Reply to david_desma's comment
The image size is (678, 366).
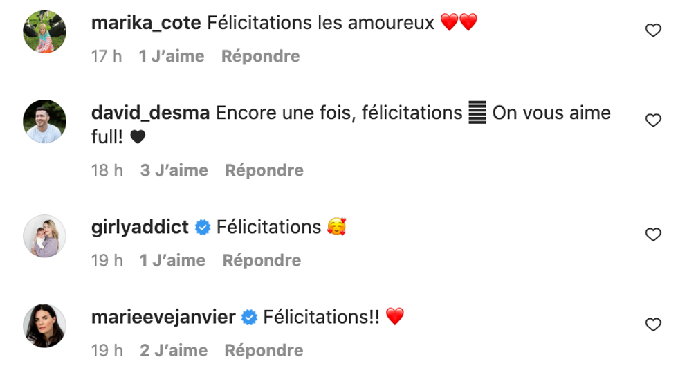pyautogui.click(x=264, y=170)
